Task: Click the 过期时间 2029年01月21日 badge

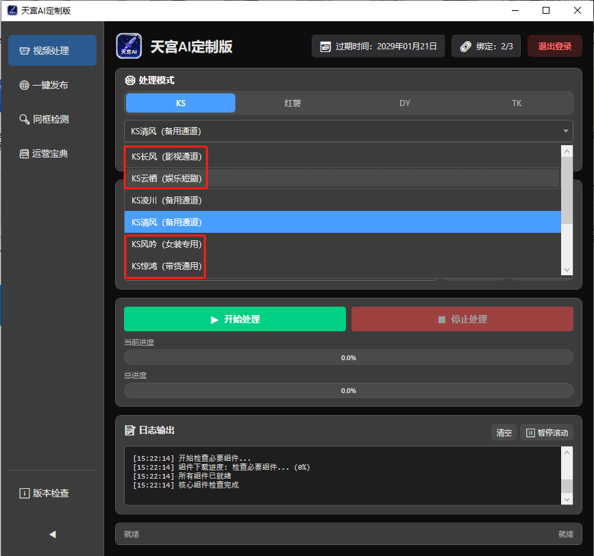Action: (x=378, y=46)
